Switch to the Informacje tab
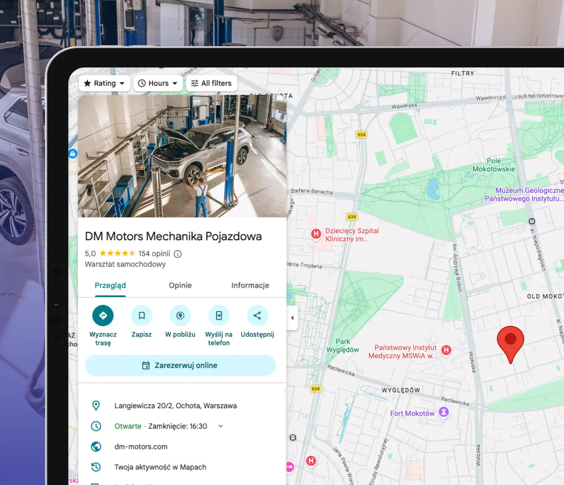Screen dimensions: 564x485 point(250,286)
